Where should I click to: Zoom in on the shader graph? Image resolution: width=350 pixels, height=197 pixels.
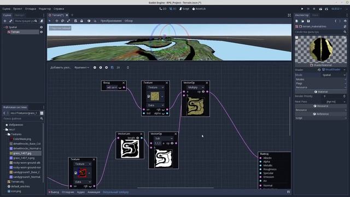coord(107,67)
